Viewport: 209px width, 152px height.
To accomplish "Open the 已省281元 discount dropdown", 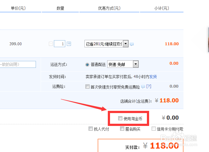I will click(x=107, y=44).
